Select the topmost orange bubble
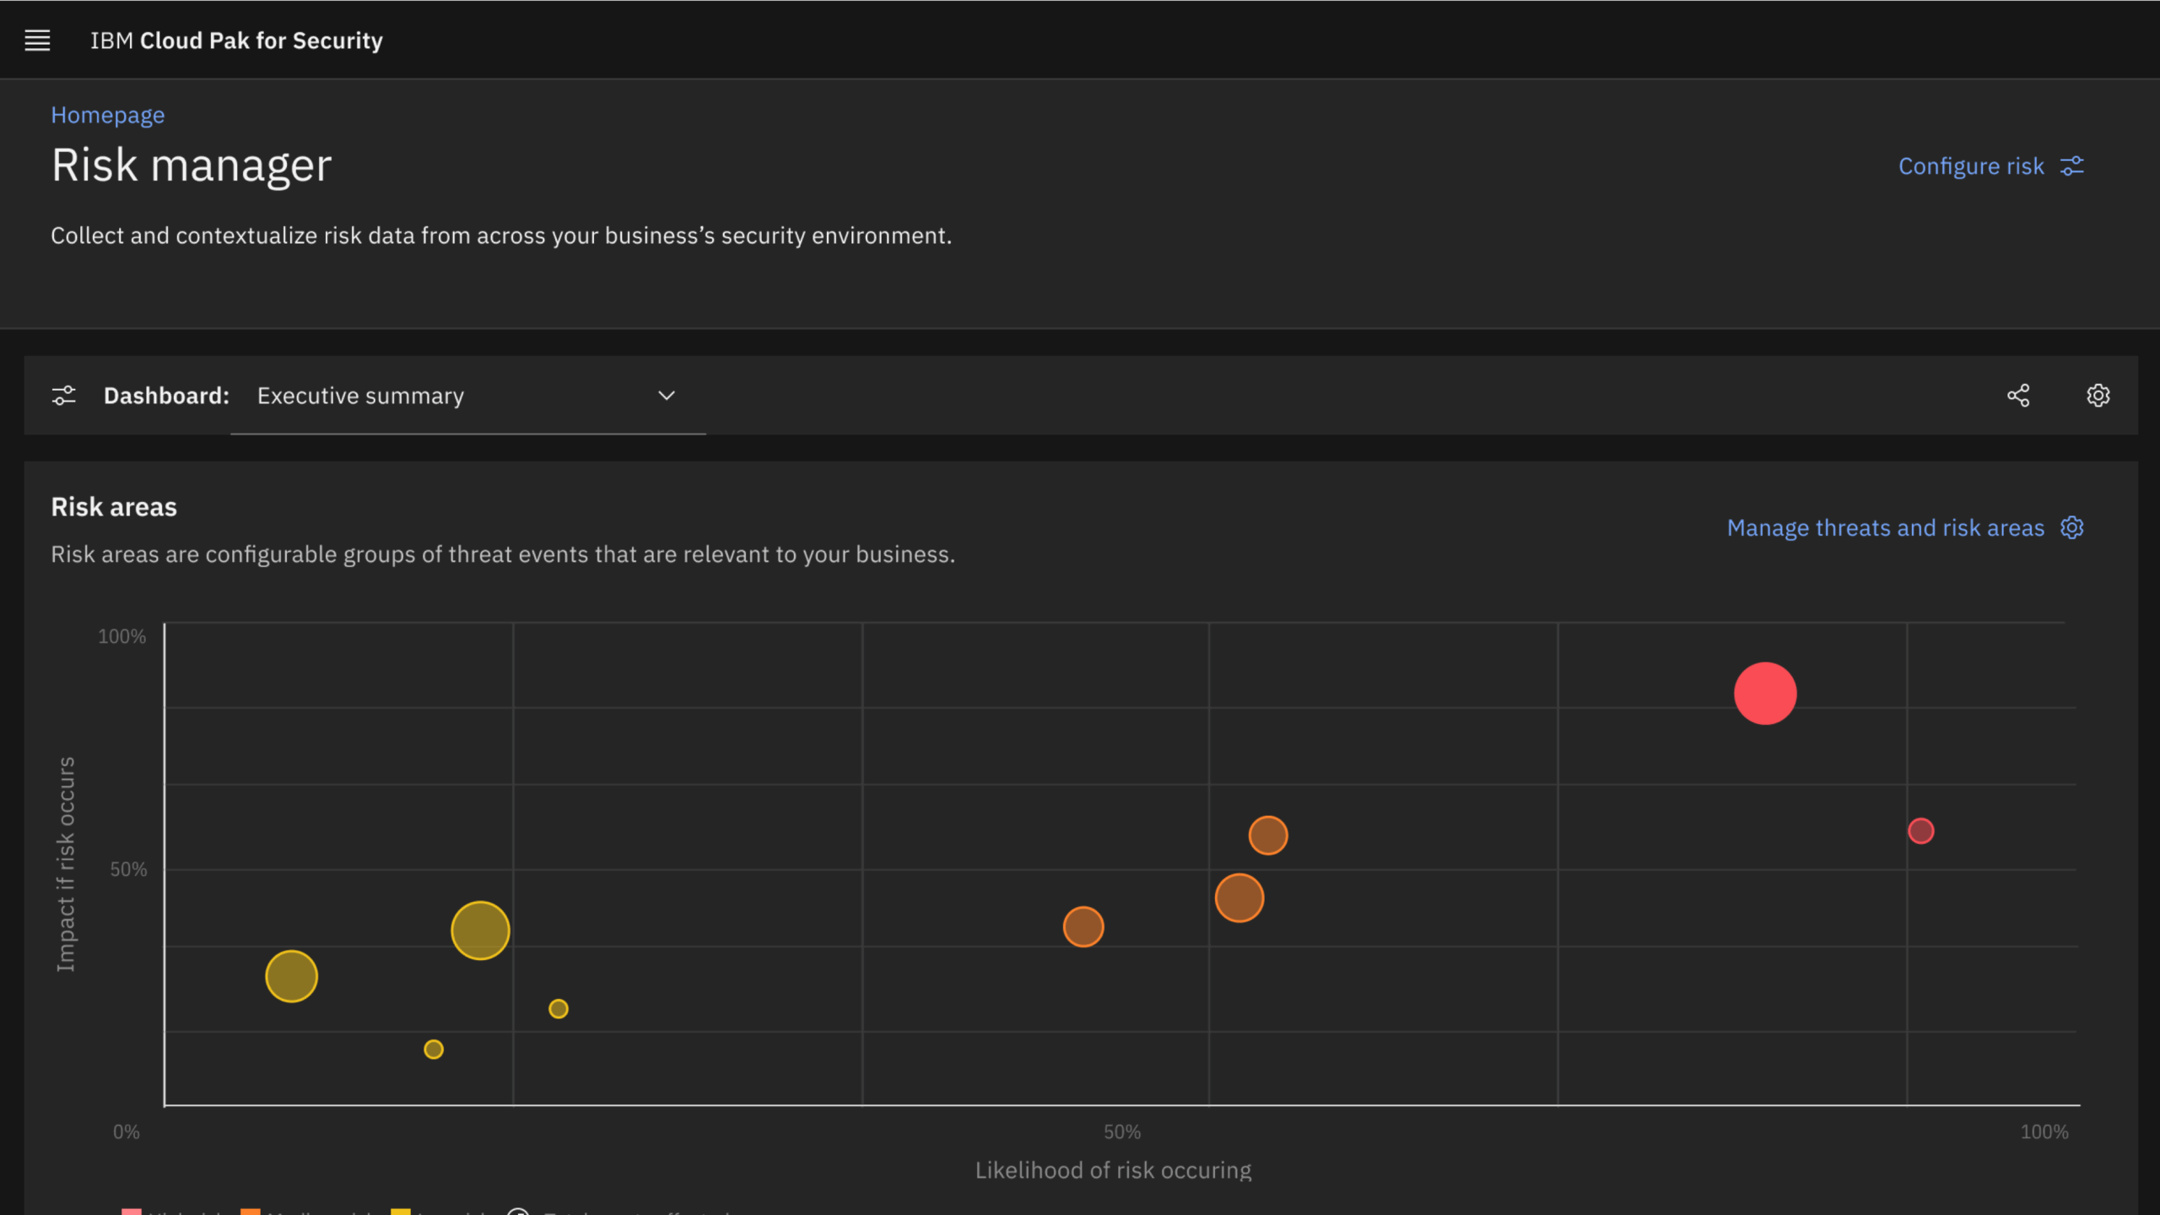 pyautogui.click(x=1268, y=835)
